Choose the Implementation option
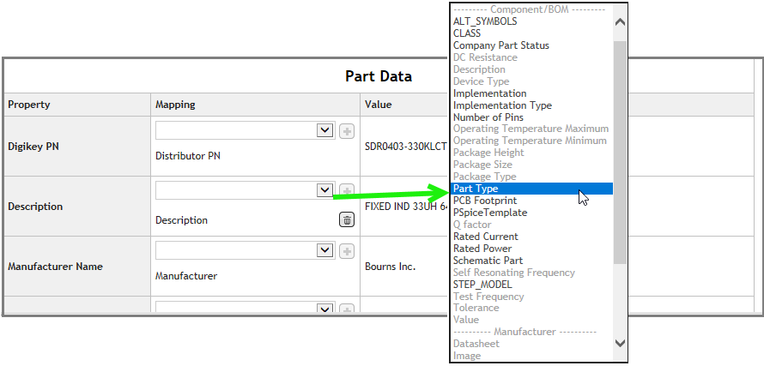The height and width of the screenshot is (366, 764). click(489, 93)
